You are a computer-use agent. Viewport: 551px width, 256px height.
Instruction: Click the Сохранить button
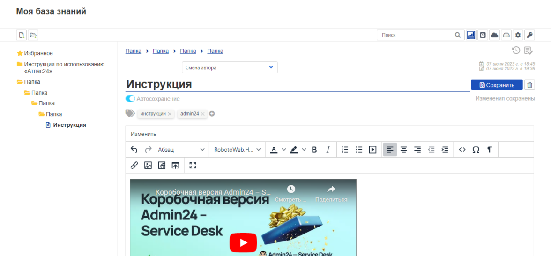[x=496, y=85]
